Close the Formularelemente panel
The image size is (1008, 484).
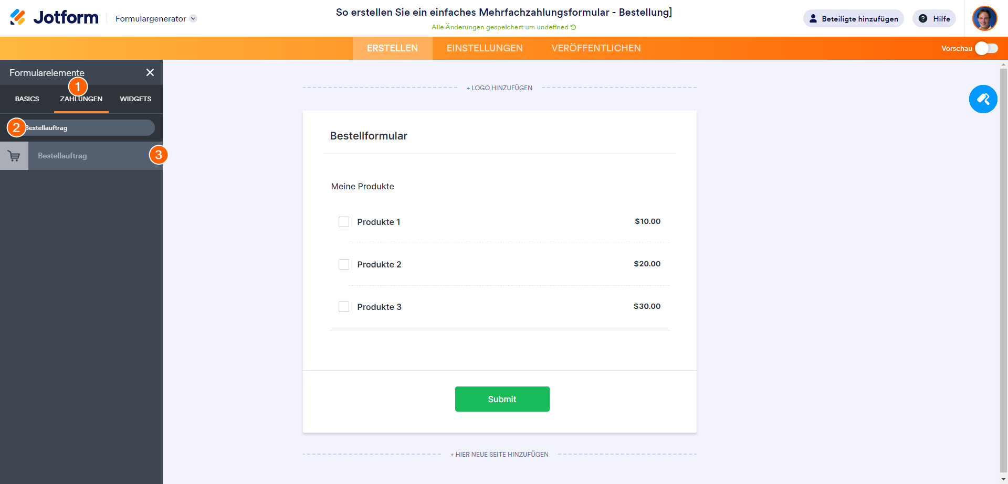[150, 72]
